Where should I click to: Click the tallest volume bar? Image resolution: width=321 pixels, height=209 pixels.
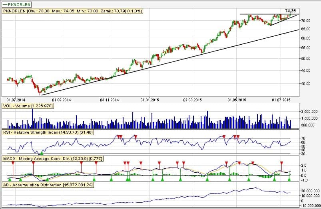pyautogui.click(x=32, y=118)
